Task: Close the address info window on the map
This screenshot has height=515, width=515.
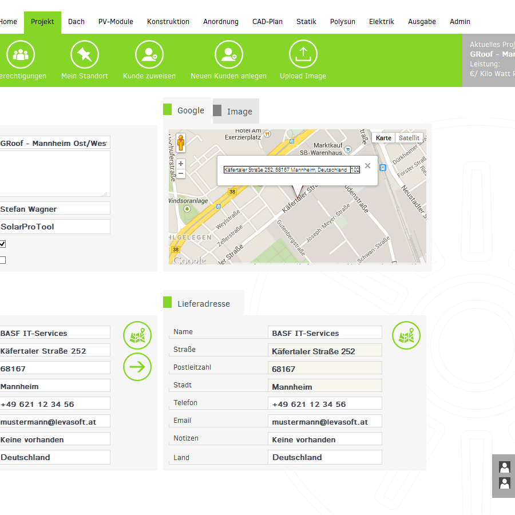Action: tap(367, 166)
